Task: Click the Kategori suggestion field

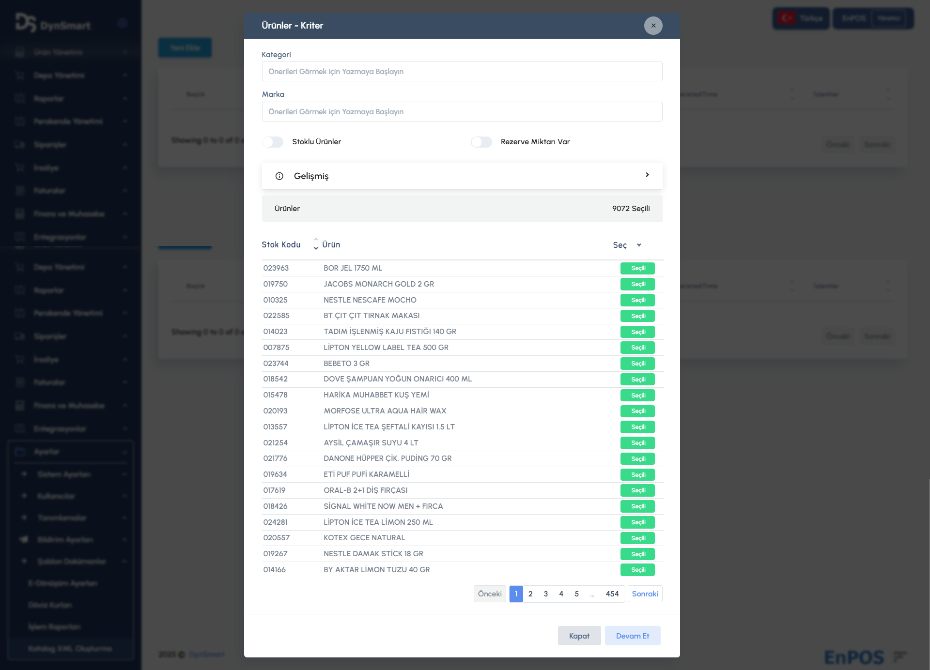Action: (x=462, y=72)
